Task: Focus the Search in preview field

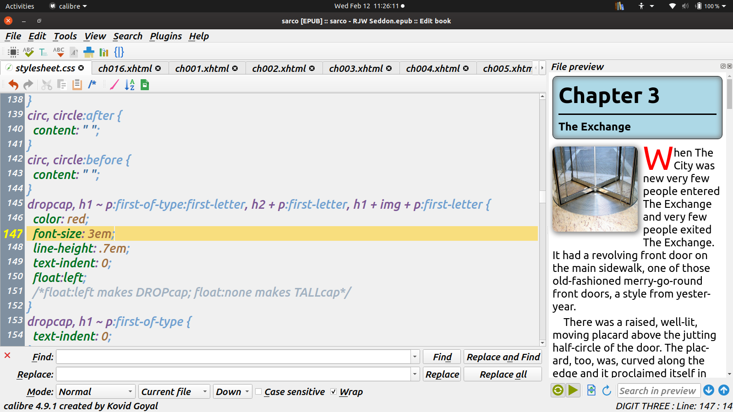Action: 659,390
